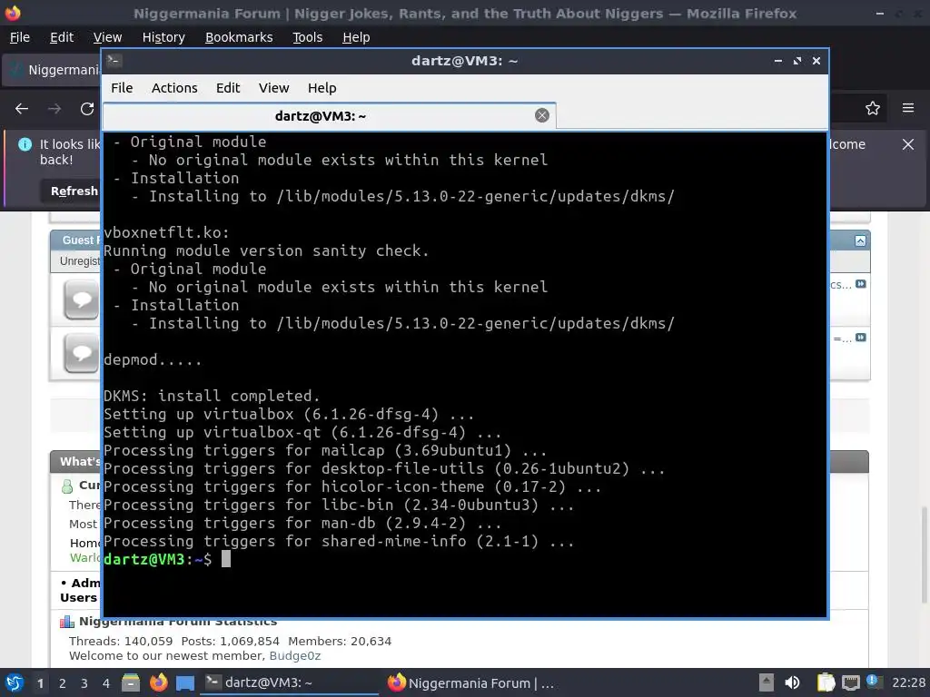Open the Bookmarks menu in Firefox
930x697 pixels.
239,37
